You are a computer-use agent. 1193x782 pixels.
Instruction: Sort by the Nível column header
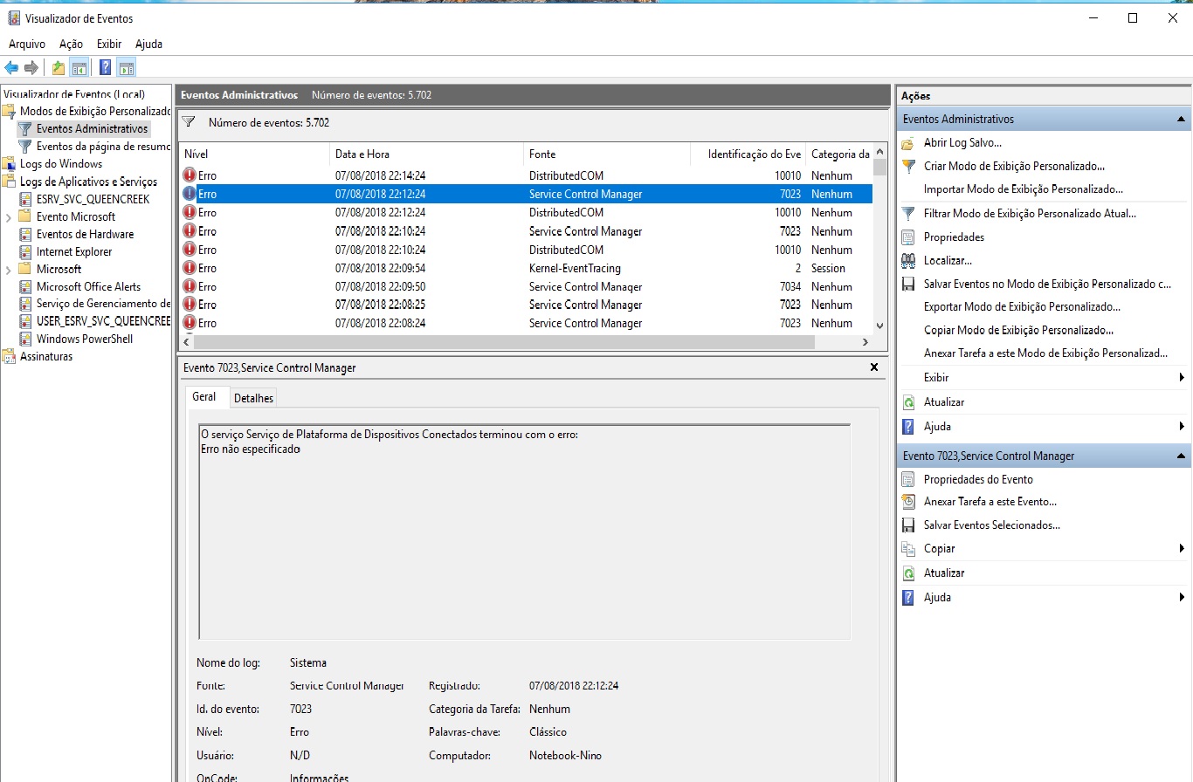(254, 154)
